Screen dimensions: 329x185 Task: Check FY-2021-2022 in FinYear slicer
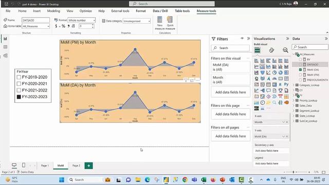(x=19, y=90)
